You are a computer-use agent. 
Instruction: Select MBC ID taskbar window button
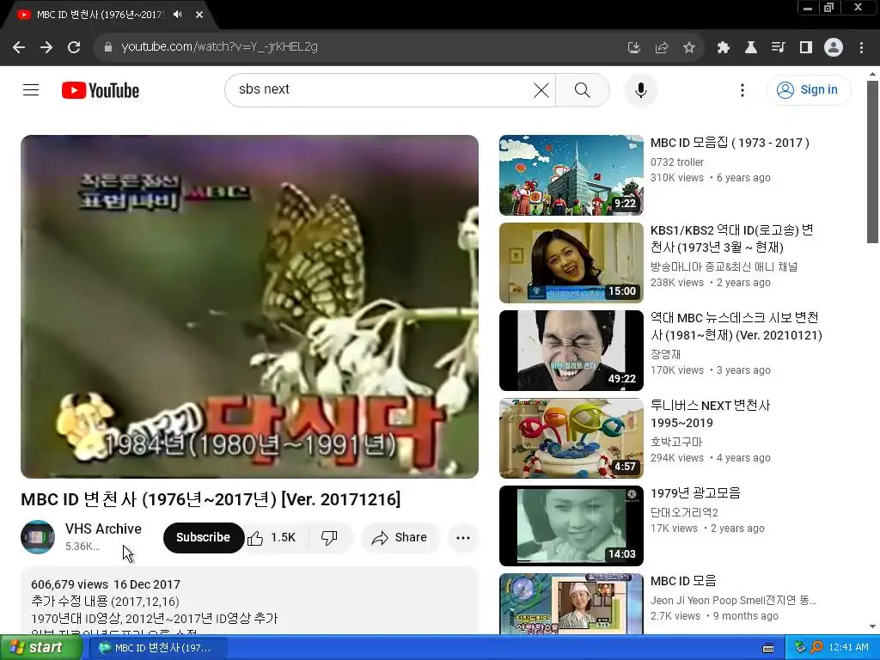pyautogui.click(x=158, y=648)
